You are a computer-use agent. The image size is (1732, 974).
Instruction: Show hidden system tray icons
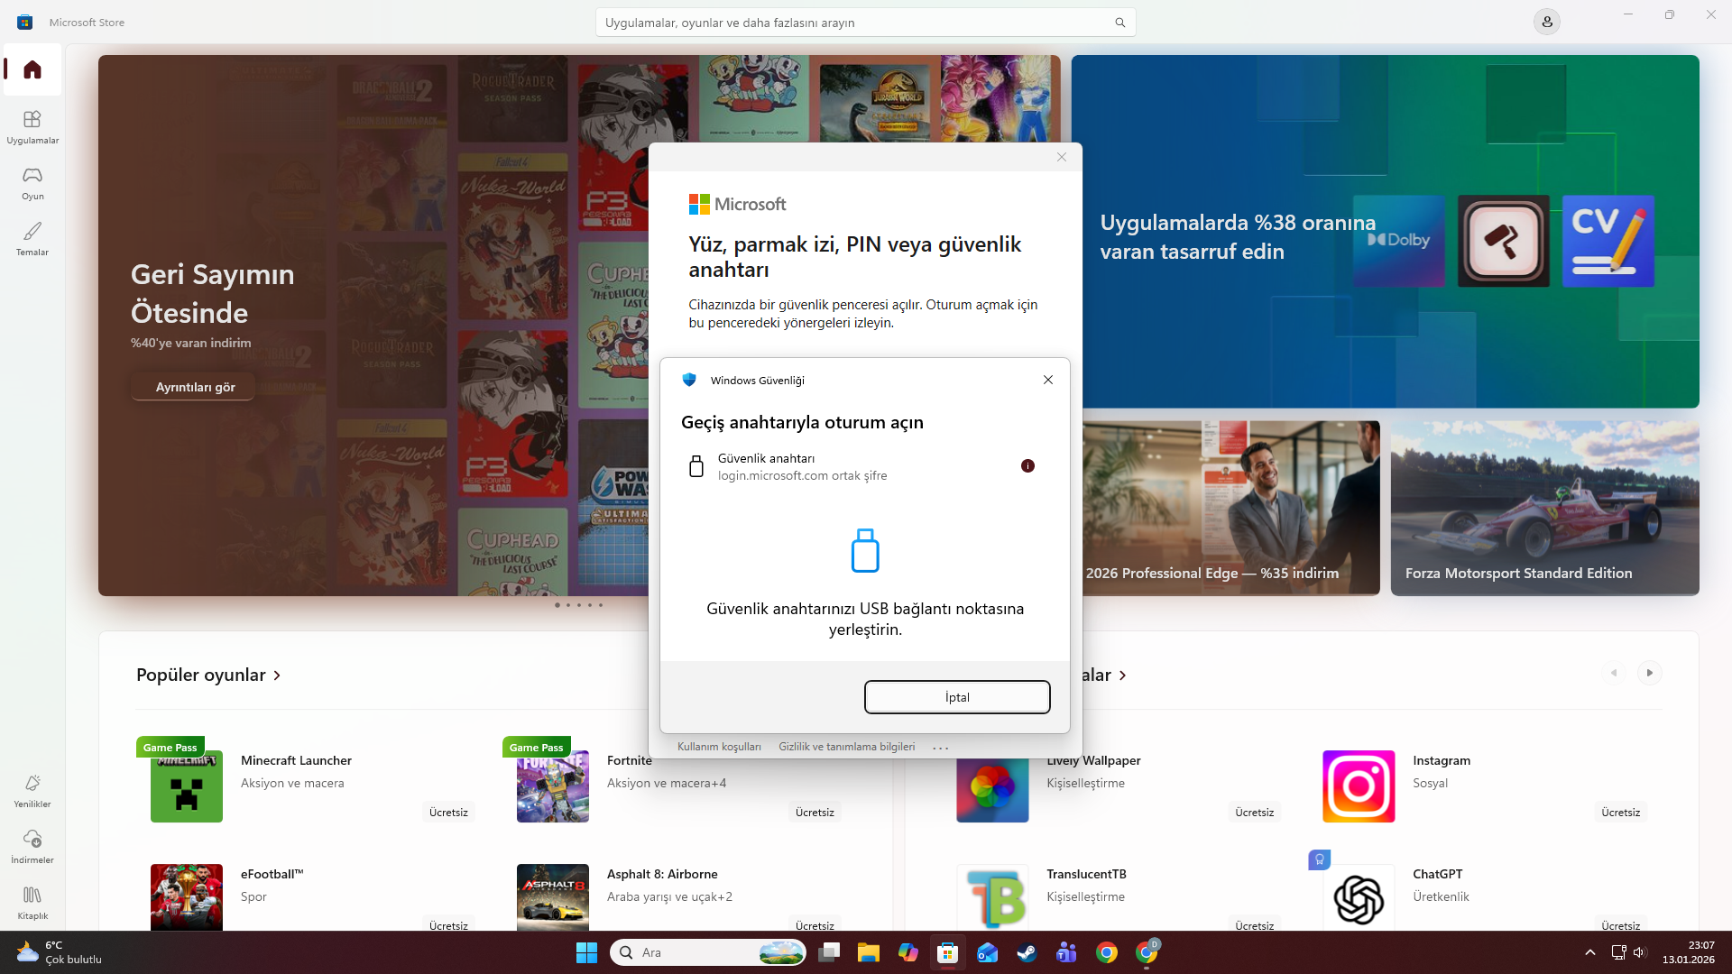coord(1590,952)
